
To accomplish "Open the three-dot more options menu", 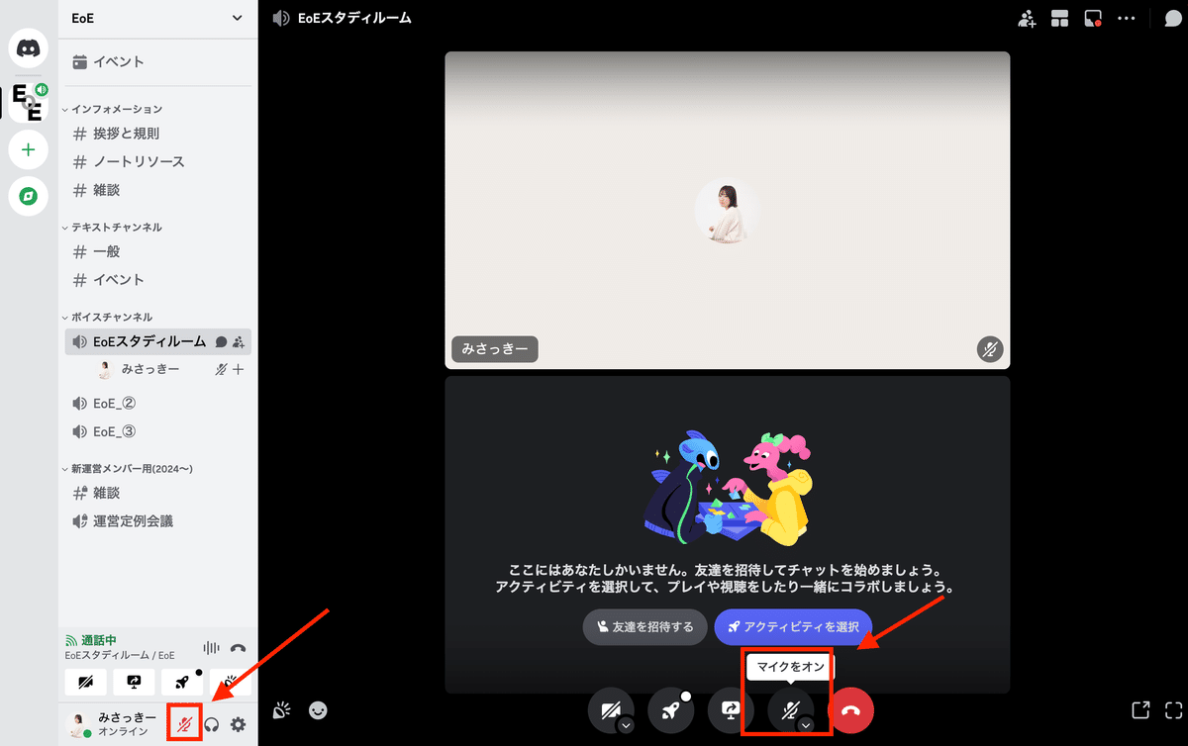I will coord(1127,18).
